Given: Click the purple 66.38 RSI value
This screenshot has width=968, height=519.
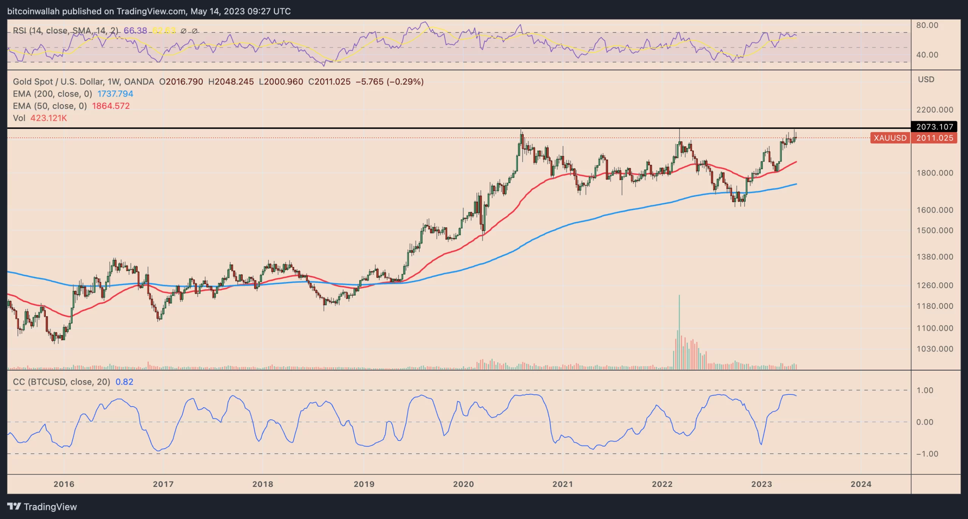Looking at the screenshot, I should point(135,31).
